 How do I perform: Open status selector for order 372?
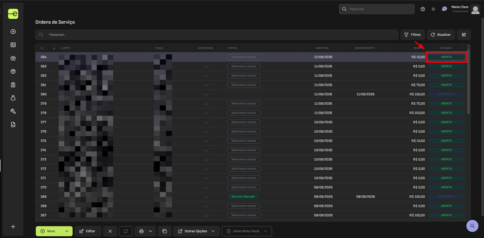coord(244,169)
